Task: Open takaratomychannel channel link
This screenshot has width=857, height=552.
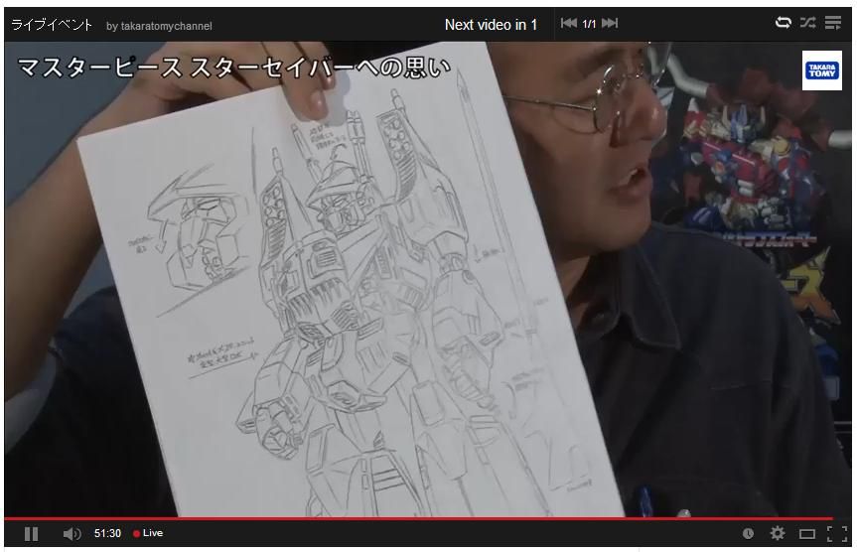Action: click(x=166, y=26)
